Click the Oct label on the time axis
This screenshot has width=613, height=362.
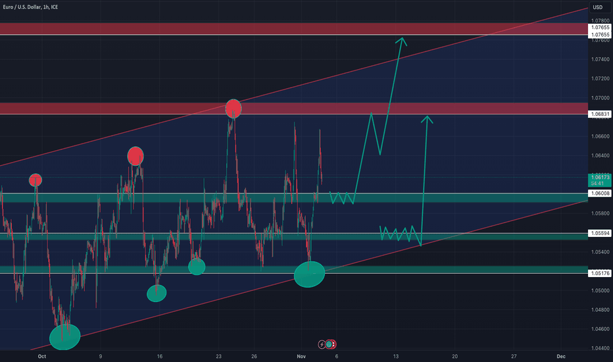42,357
